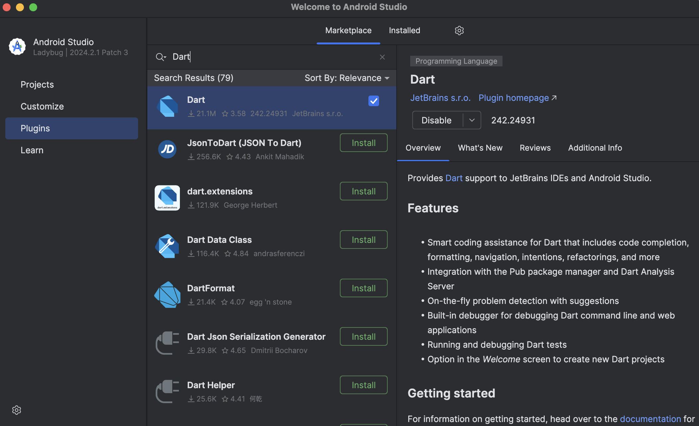This screenshot has width=699, height=426.
Task: Uncheck the Dart plugin enabled checkbox
Action: (374, 101)
